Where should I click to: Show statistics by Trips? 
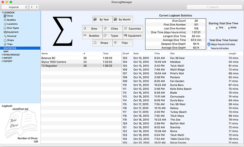[122, 43]
